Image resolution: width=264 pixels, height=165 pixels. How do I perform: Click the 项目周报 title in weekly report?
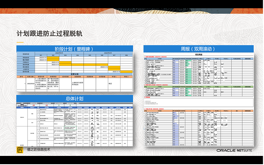pos(199,55)
